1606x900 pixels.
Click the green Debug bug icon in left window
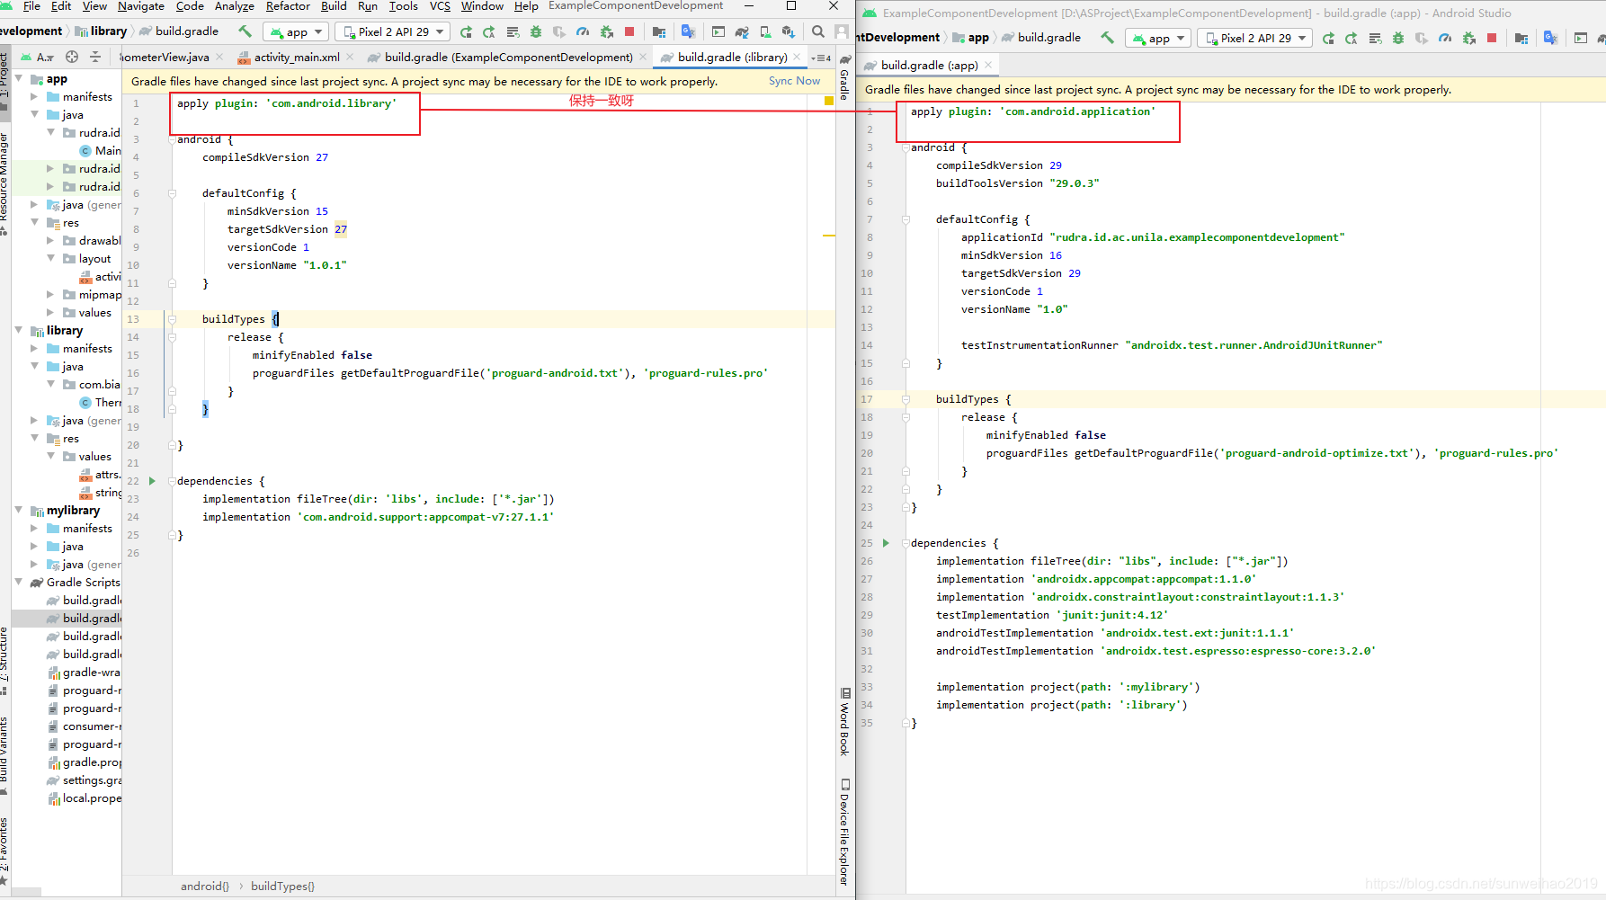[x=536, y=31]
